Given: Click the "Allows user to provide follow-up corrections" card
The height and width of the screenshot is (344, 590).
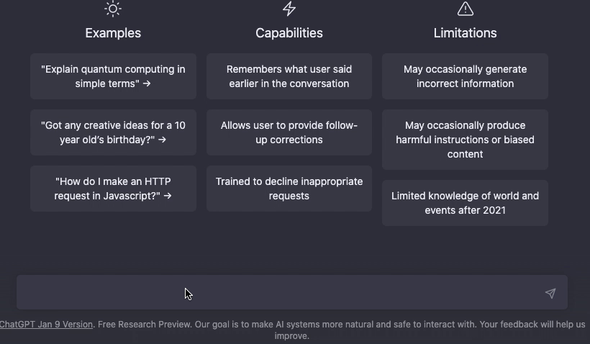Looking at the screenshot, I should tap(289, 132).
